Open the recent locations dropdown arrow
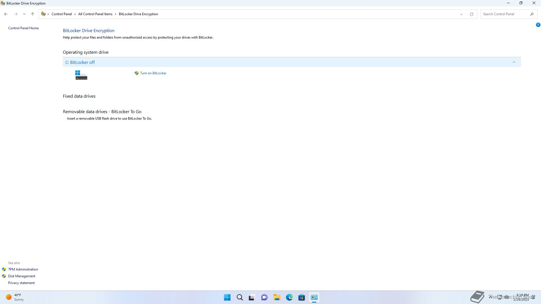541x304 pixels. [x=24, y=14]
